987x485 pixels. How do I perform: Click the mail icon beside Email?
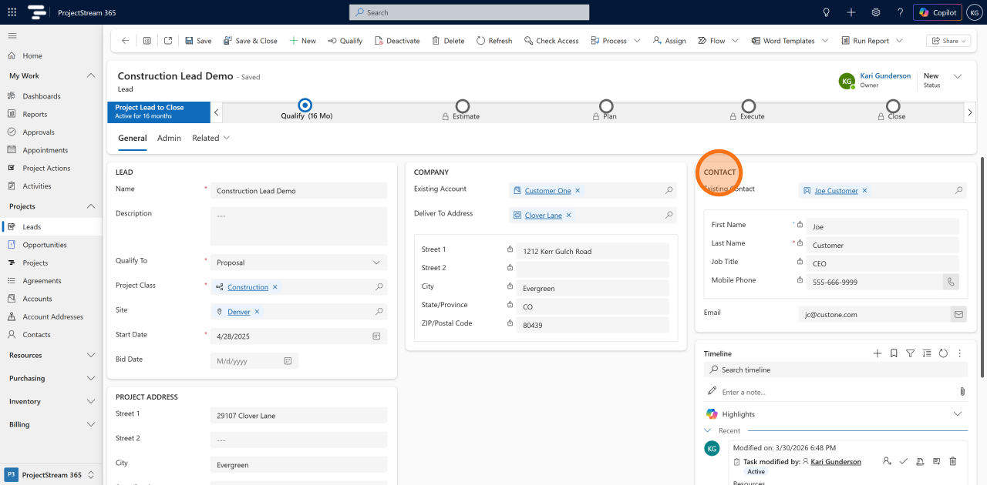point(958,314)
